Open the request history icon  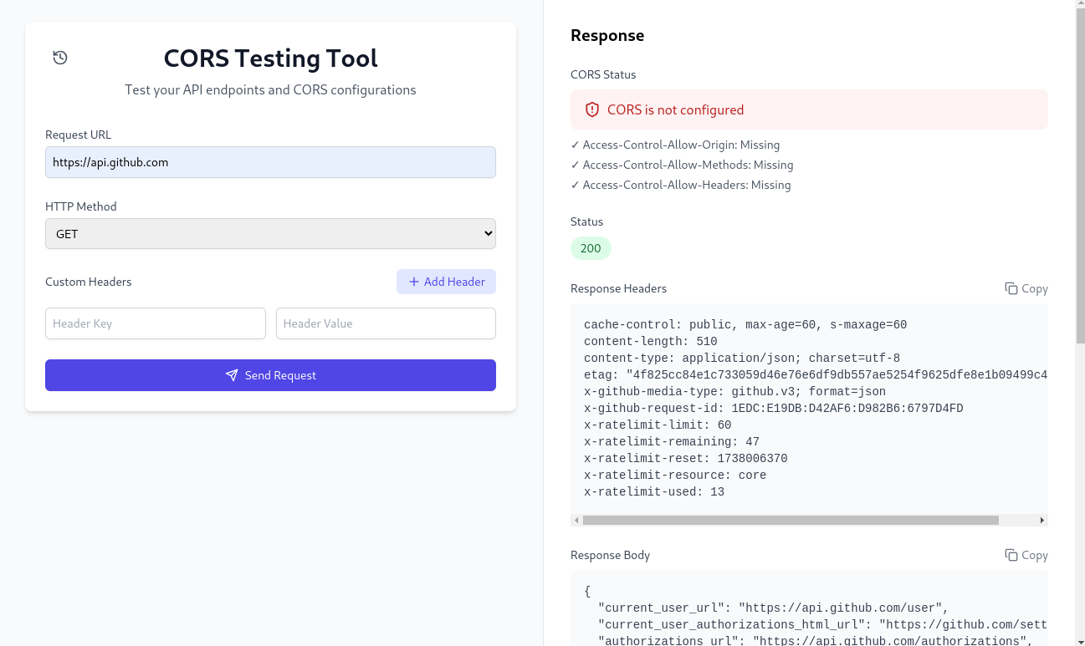60,58
